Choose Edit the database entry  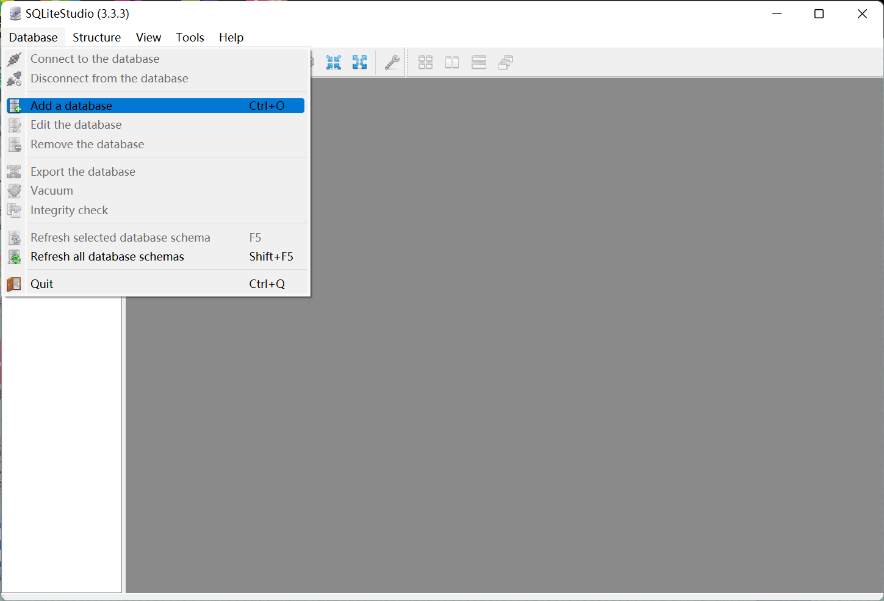pos(156,125)
